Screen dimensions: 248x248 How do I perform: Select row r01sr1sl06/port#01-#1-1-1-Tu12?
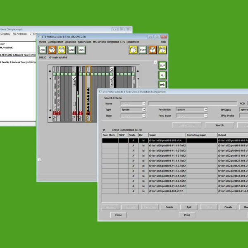coord(175,145)
